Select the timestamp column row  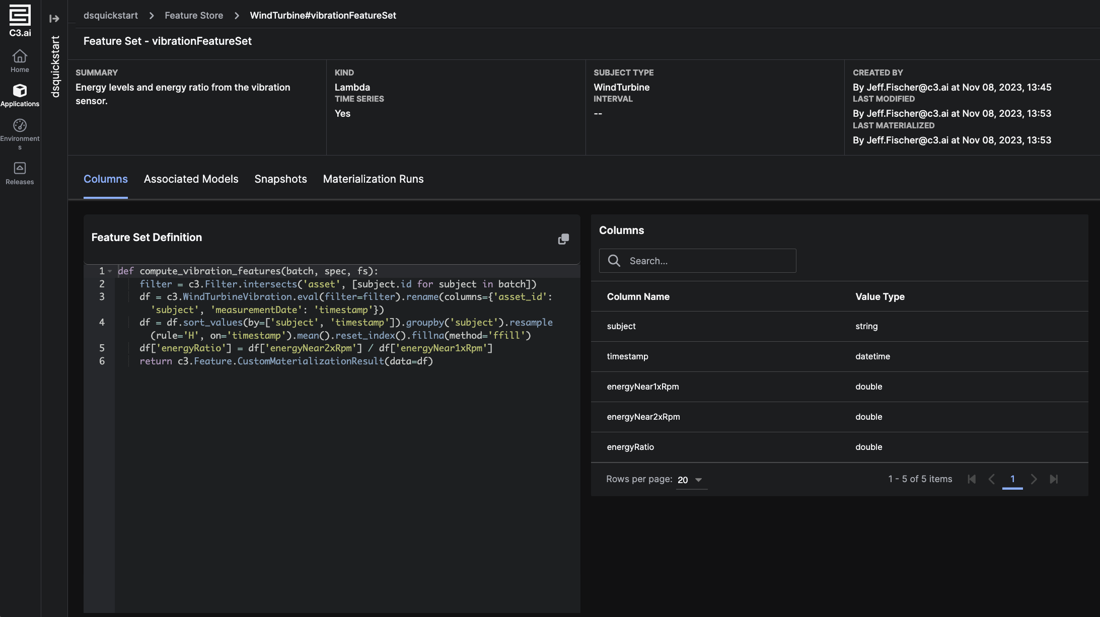pos(840,357)
